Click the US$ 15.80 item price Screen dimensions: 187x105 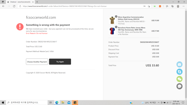tap(155, 21)
